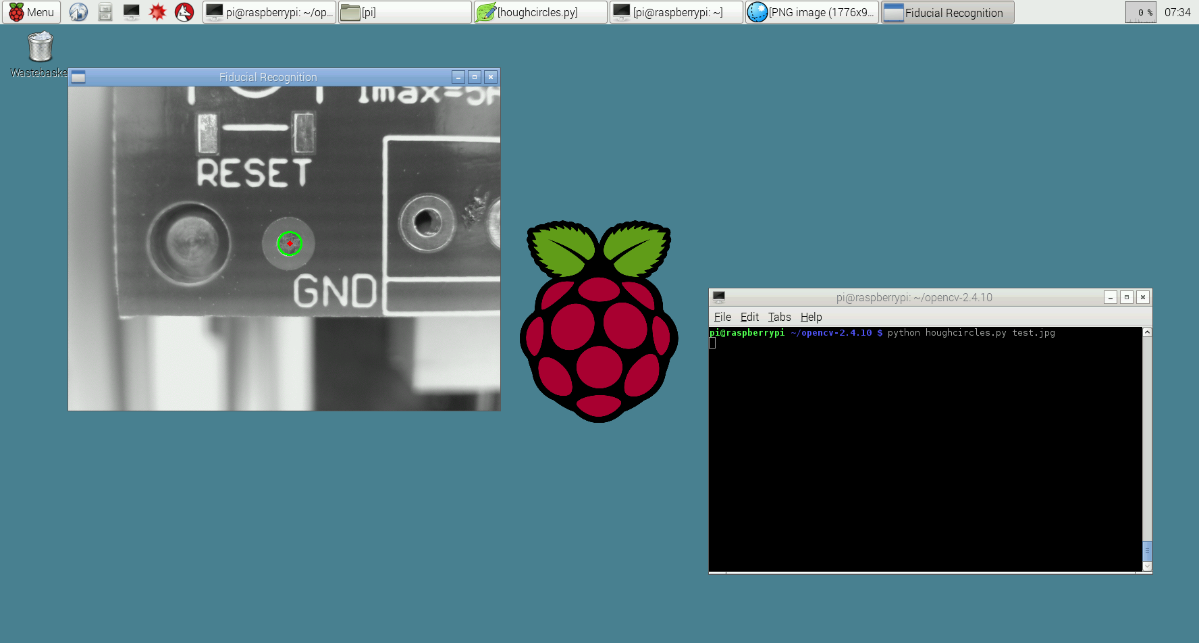Open Fiducial Recognition window menu icon
Screen dimensions: 1199x643
click(x=78, y=77)
